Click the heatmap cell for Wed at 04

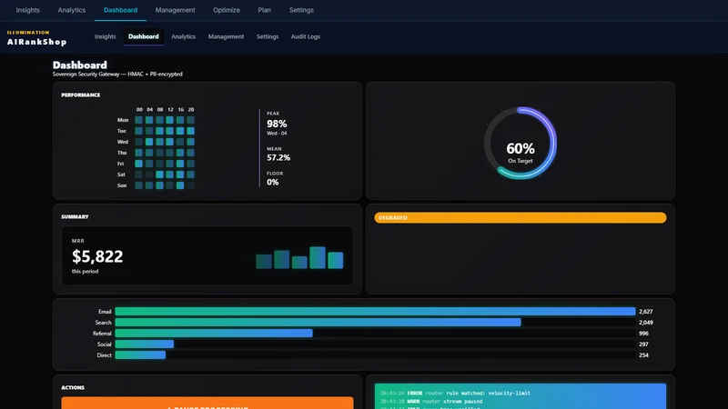coord(149,142)
